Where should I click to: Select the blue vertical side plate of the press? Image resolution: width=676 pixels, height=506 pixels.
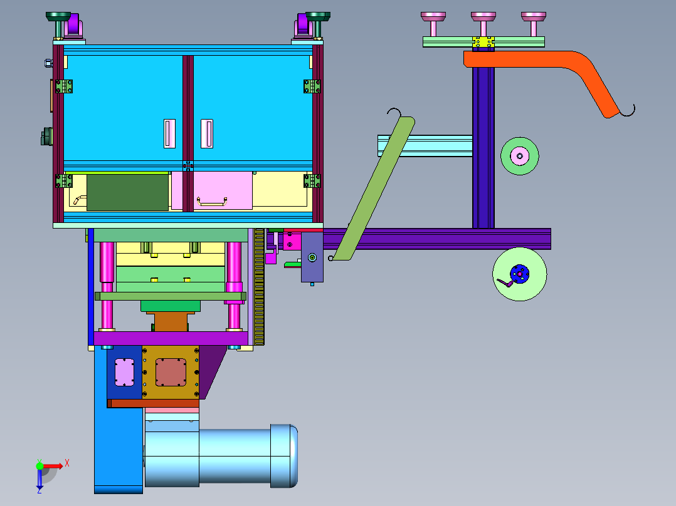(x=91, y=287)
